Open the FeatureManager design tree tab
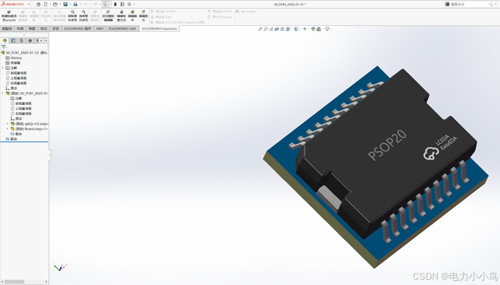This screenshot has height=285, width=500. pyautogui.click(x=5, y=41)
